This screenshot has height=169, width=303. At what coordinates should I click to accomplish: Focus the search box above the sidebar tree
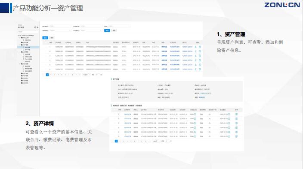click(x=28, y=32)
